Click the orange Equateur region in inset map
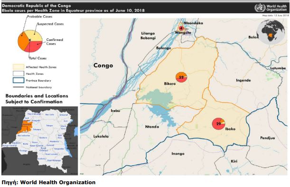The width and height of the screenshot is (290, 187). pos(25,127)
